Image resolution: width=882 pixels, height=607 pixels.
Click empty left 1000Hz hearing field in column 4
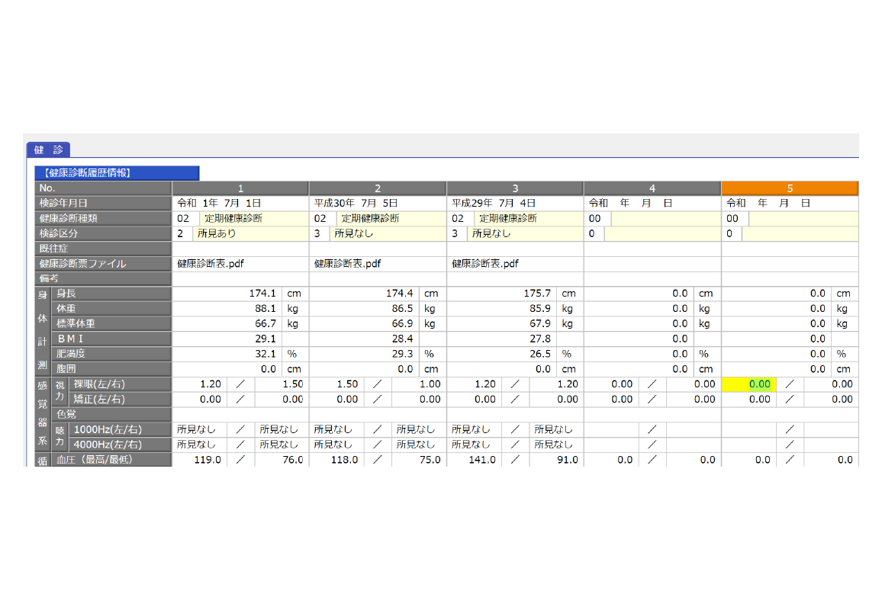click(x=612, y=429)
